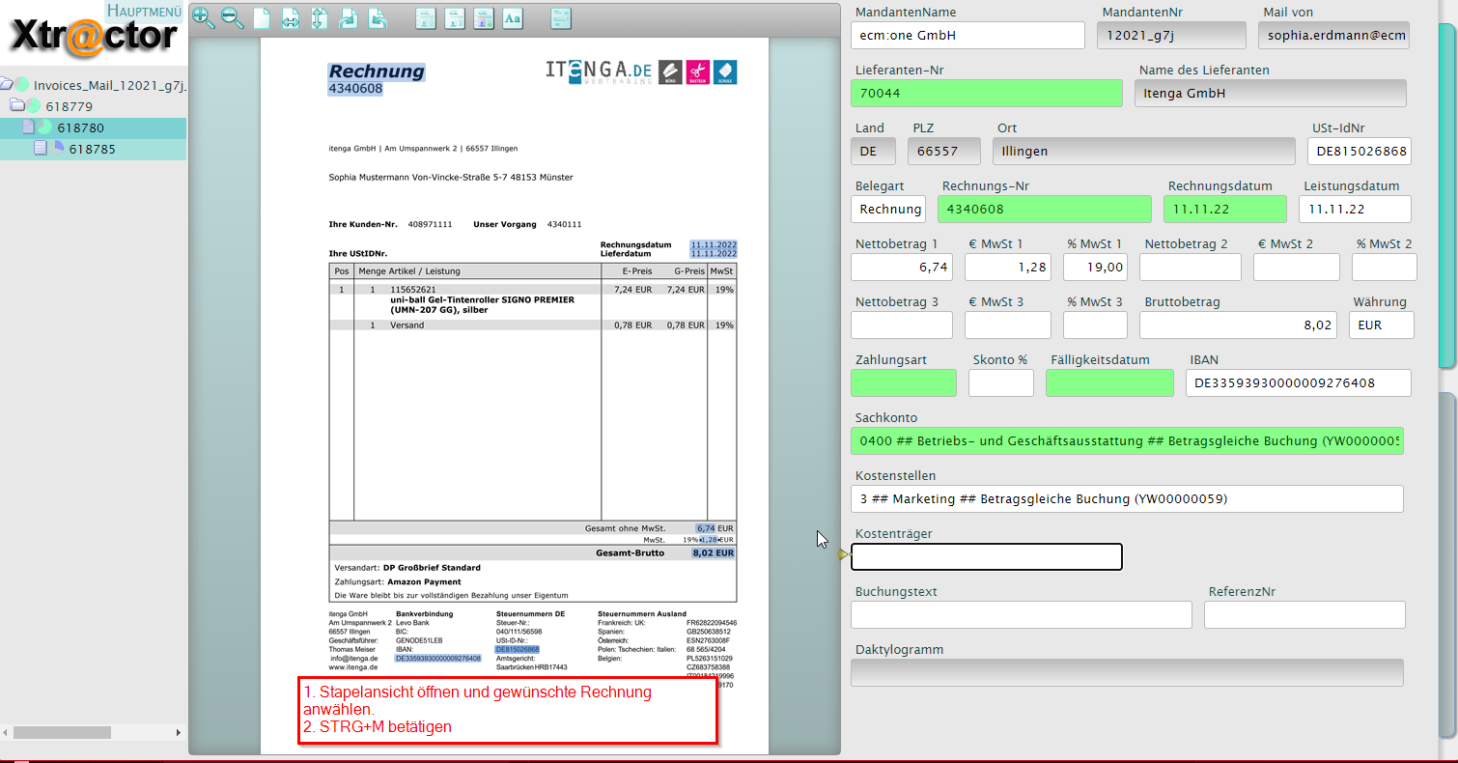Click the PLZ field showing 66557
The width and height of the screenshot is (1458, 763).
(943, 151)
